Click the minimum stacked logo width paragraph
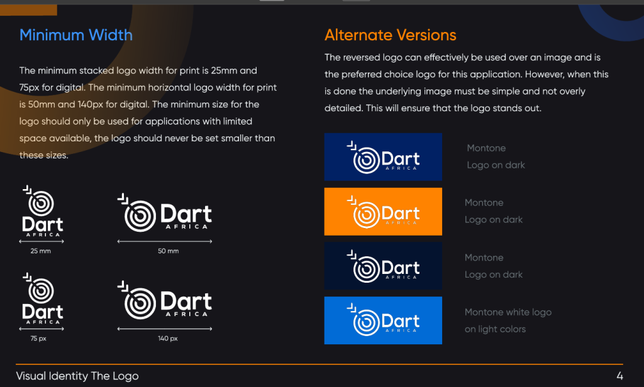This screenshot has height=387, width=644. tap(148, 113)
